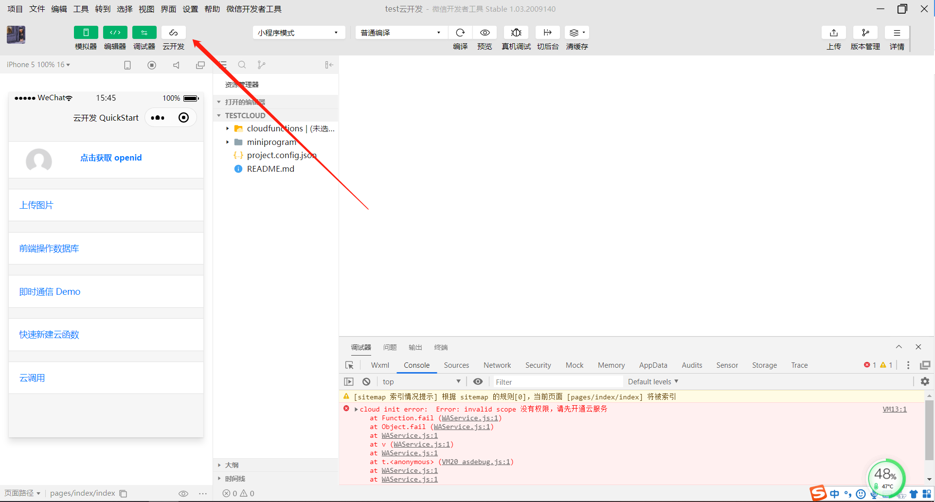
Task: Click the console Filter input field
Action: coord(557,382)
